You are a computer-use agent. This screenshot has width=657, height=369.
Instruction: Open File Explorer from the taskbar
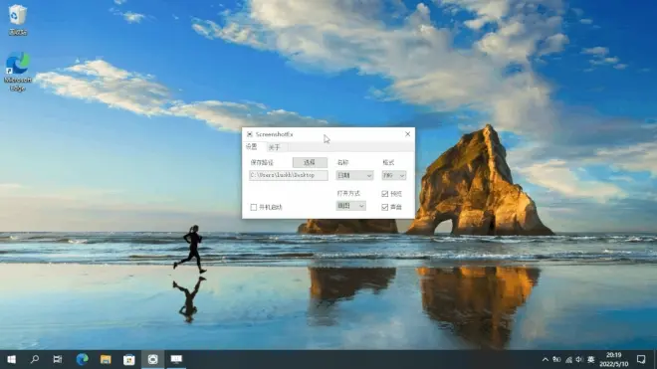(x=106, y=359)
